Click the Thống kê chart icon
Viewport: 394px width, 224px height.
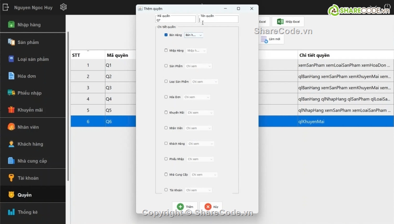(11, 212)
